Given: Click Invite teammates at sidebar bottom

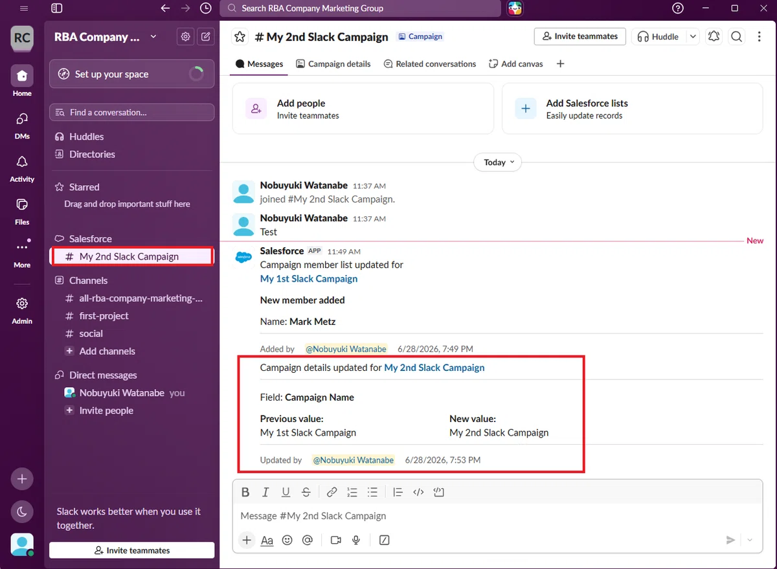Looking at the screenshot, I should [132, 550].
